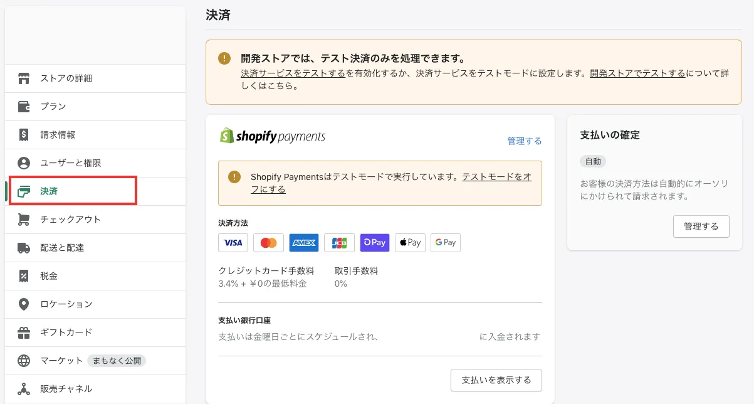Click warning icon in test mode notice

234,177
